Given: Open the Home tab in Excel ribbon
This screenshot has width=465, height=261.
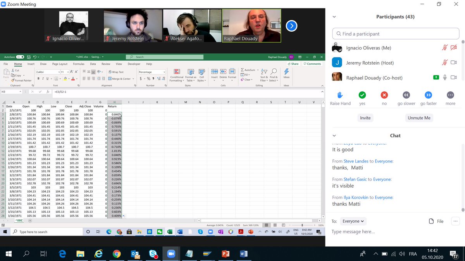Looking at the screenshot, I should 18,64.
